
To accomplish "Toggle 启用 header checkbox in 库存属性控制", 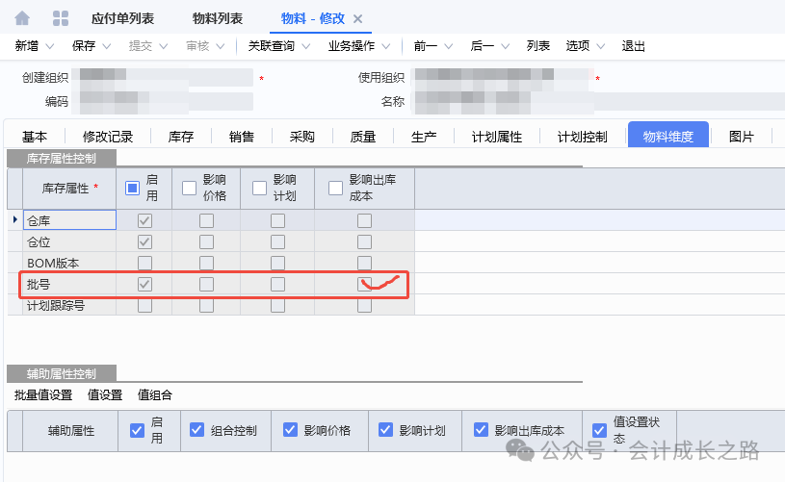I will (x=133, y=189).
